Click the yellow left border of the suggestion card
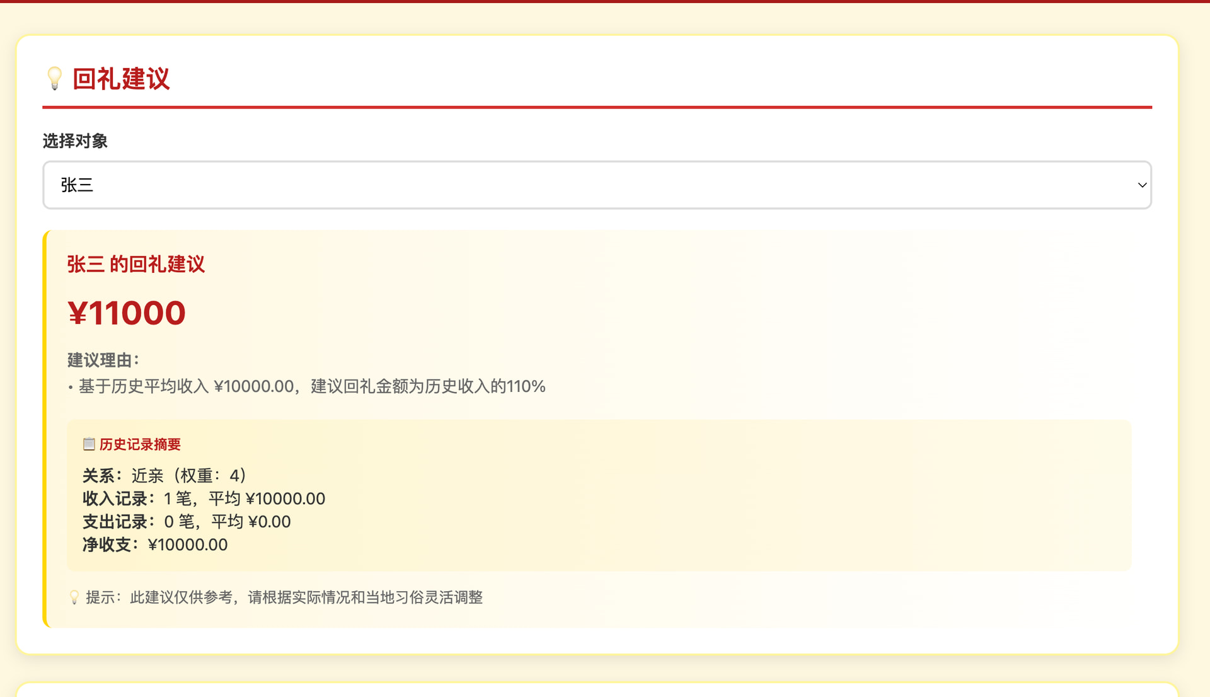Image resolution: width=1210 pixels, height=697 pixels. click(45, 429)
